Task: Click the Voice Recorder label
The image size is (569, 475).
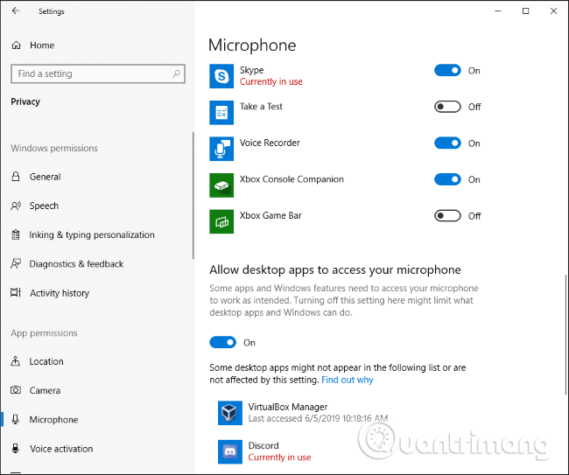Action: tap(270, 143)
